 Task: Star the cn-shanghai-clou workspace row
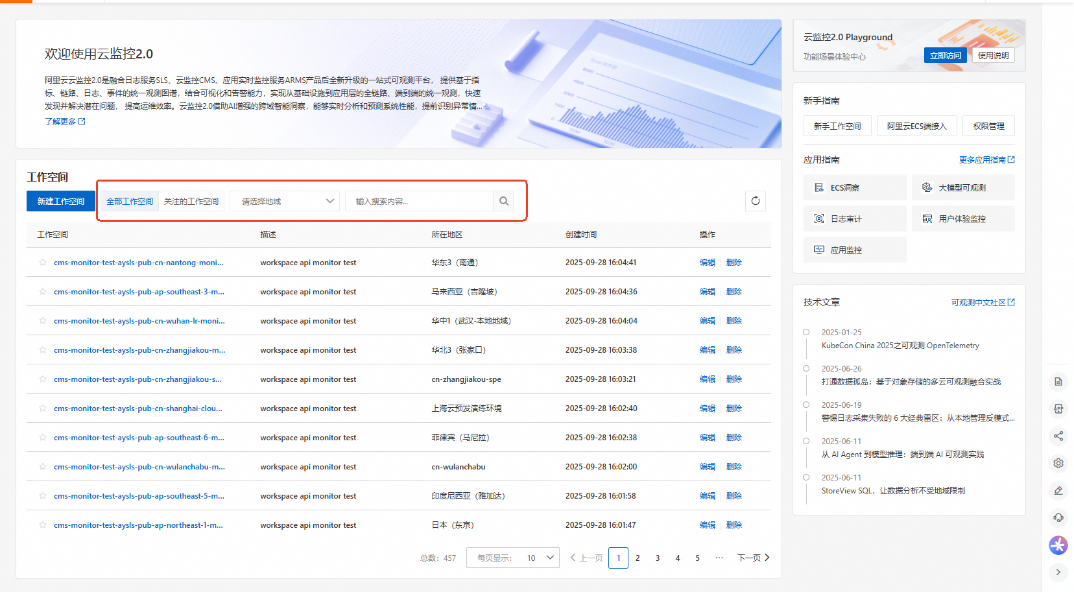click(x=43, y=408)
